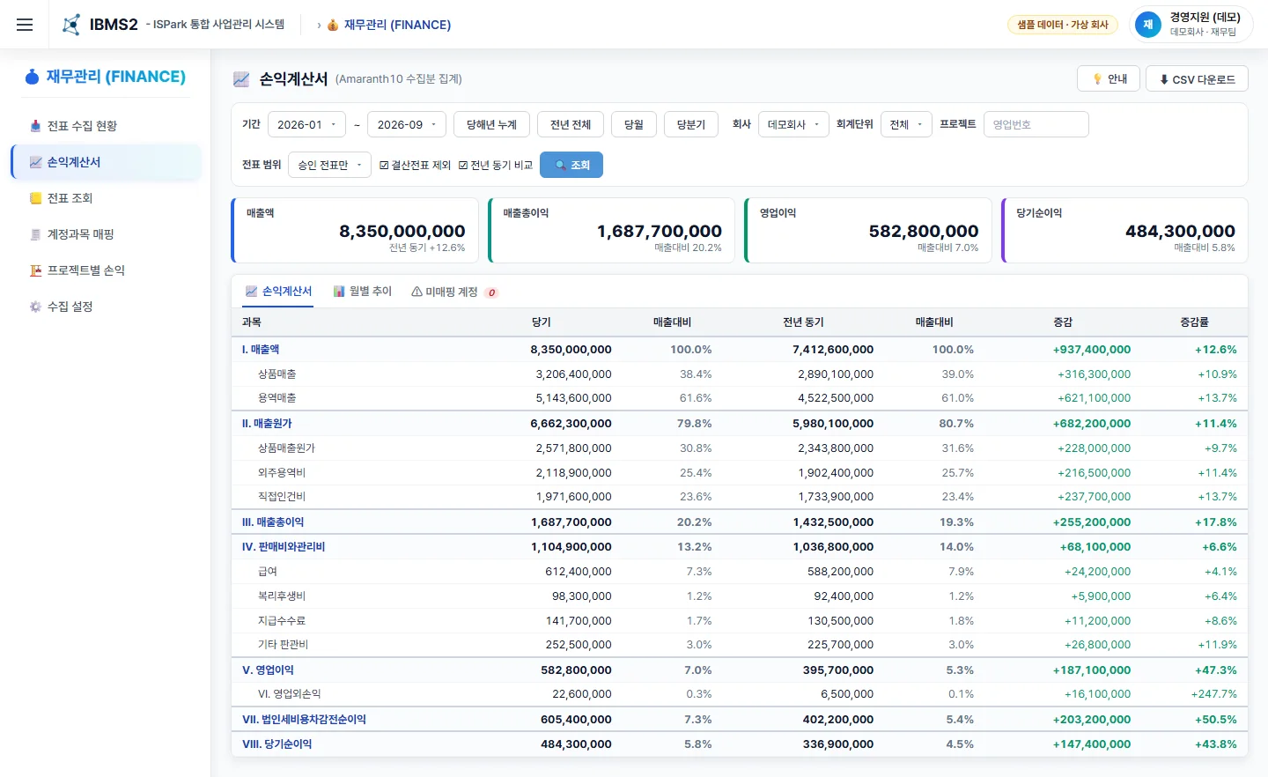Screen dimensions: 1268x777
Task: Click the 매출액 summary card
Action: [x=355, y=231]
